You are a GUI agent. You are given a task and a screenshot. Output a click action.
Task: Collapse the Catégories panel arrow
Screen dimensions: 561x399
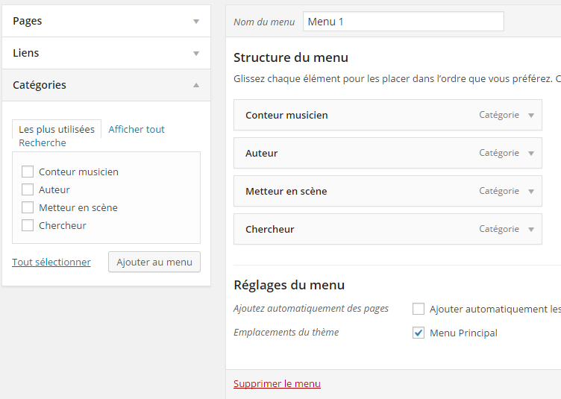click(196, 86)
